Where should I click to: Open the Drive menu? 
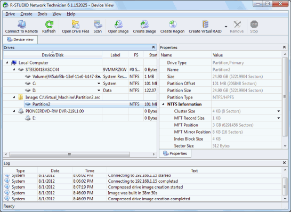click(x=10, y=14)
